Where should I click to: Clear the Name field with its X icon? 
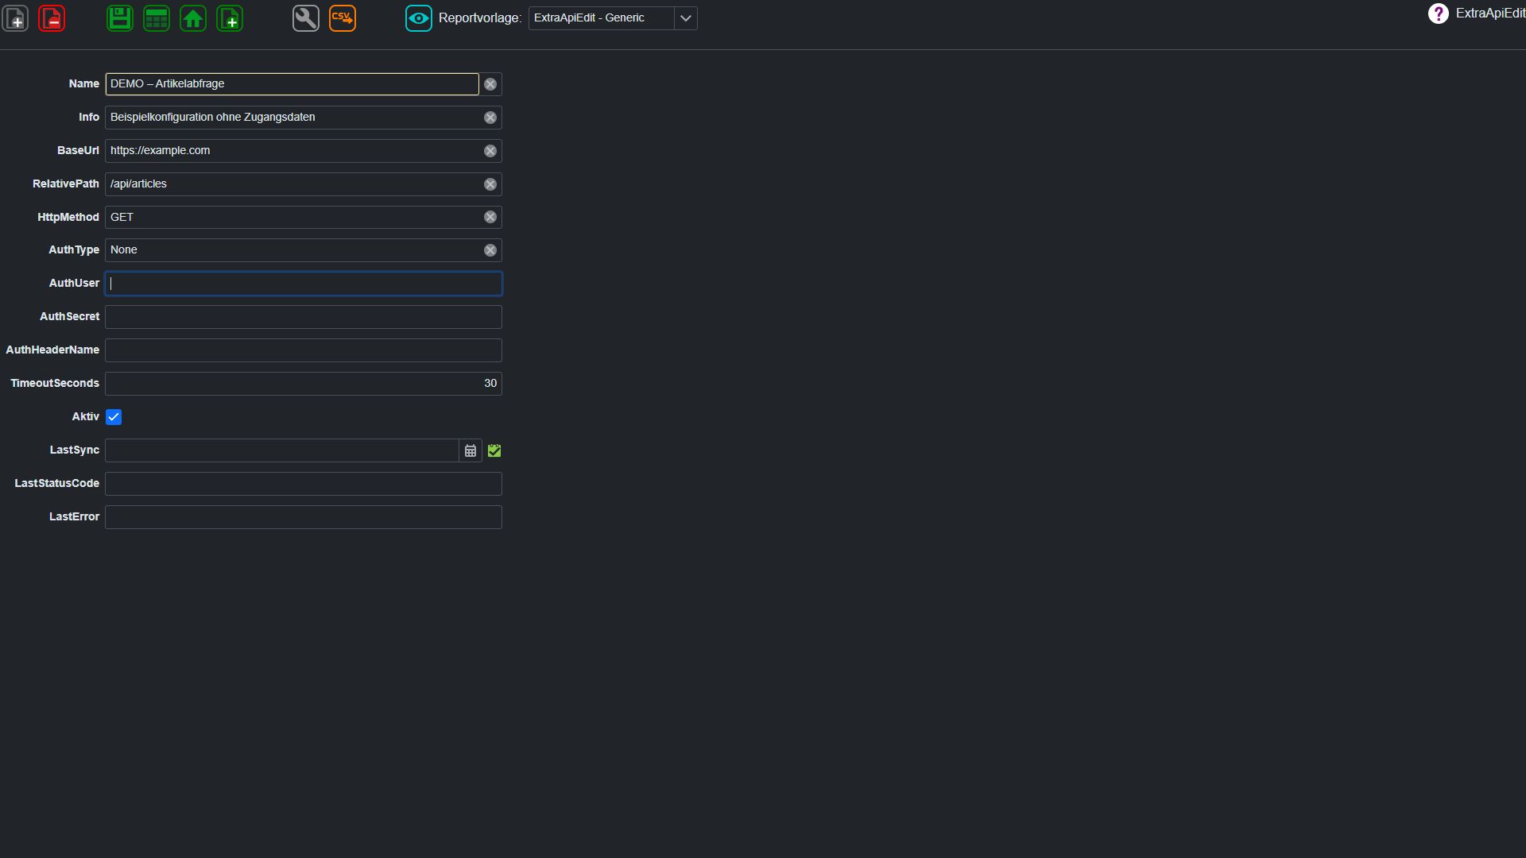(490, 84)
